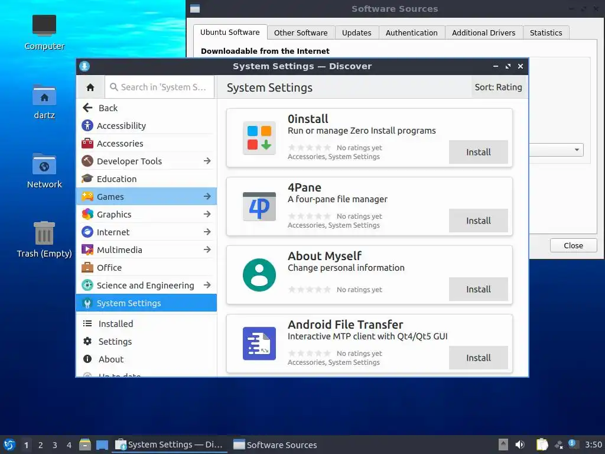This screenshot has width=605, height=454.
Task: Expand the Games subcategories arrow
Action: (x=207, y=196)
